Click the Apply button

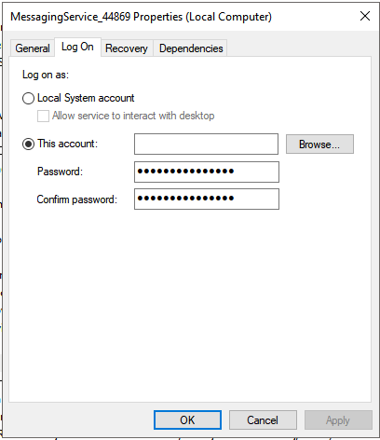click(x=338, y=420)
